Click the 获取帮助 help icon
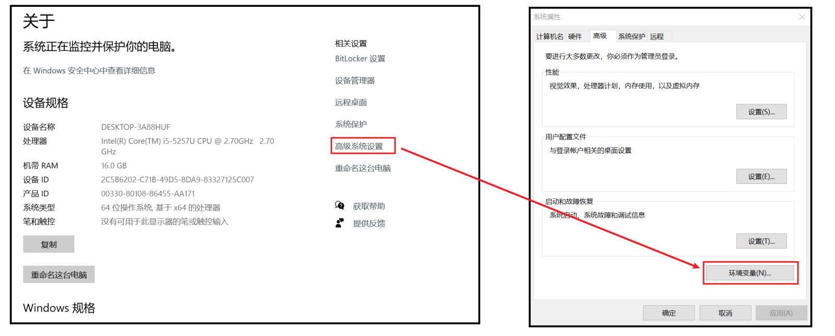The height and width of the screenshot is (336, 835). pyautogui.click(x=340, y=206)
